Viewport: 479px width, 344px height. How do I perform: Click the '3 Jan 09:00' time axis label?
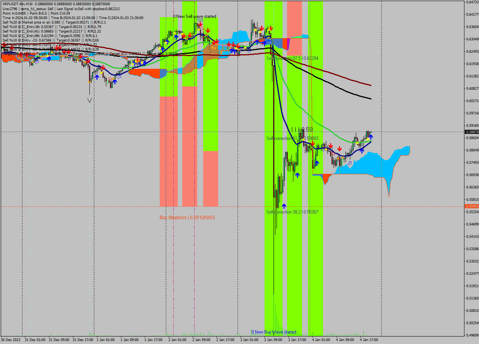point(273,340)
